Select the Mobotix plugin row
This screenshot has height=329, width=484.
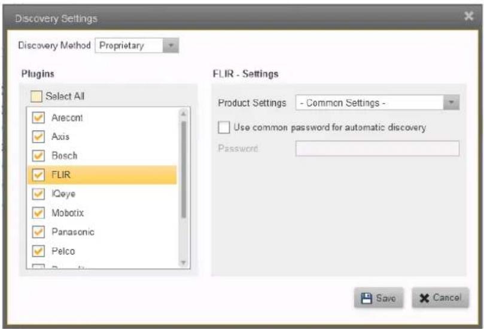pyautogui.click(x=102, y=213)
